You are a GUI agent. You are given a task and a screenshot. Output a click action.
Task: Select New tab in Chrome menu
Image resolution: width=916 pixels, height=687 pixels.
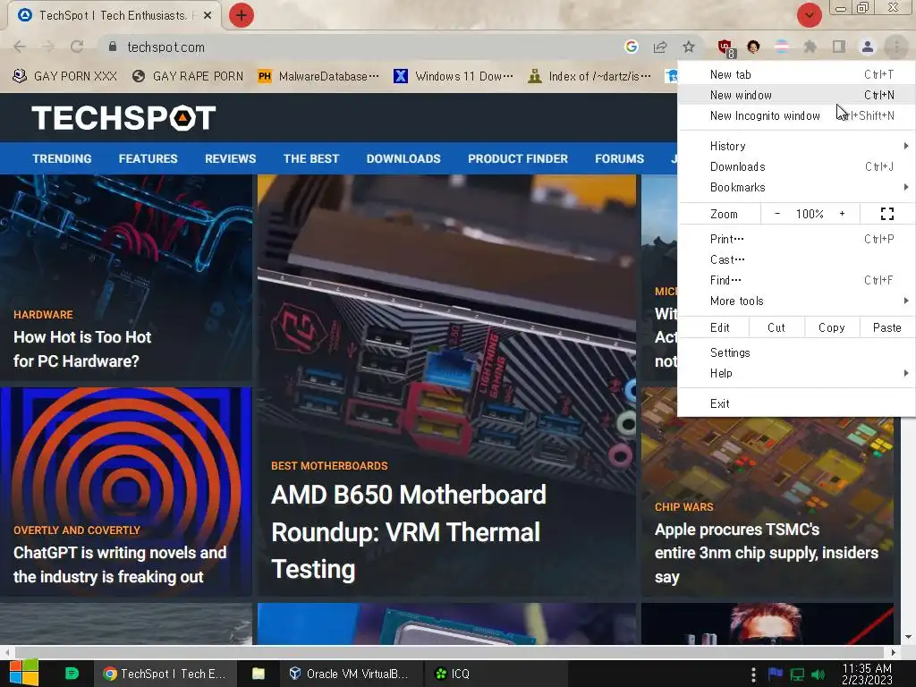pos(796,74)
